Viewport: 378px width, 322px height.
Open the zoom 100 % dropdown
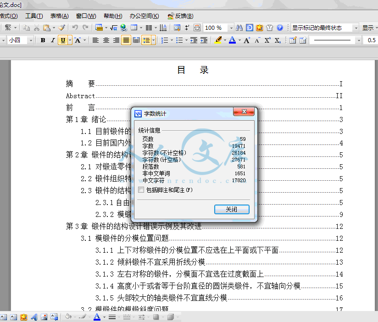[231, 28]
